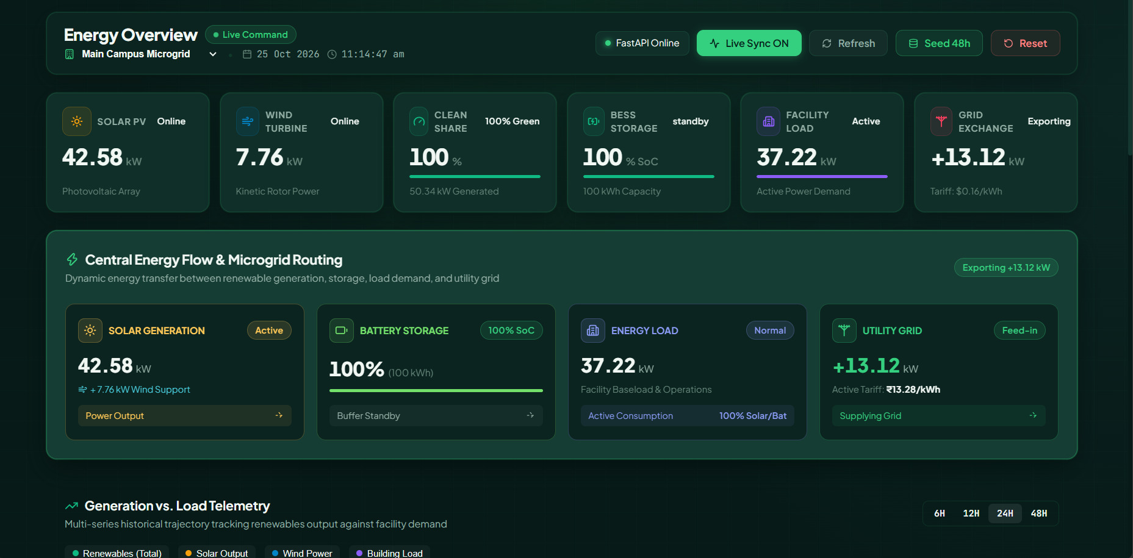Click the Battery Storage icon
The image size is (1133, 558).
point(342,331)
